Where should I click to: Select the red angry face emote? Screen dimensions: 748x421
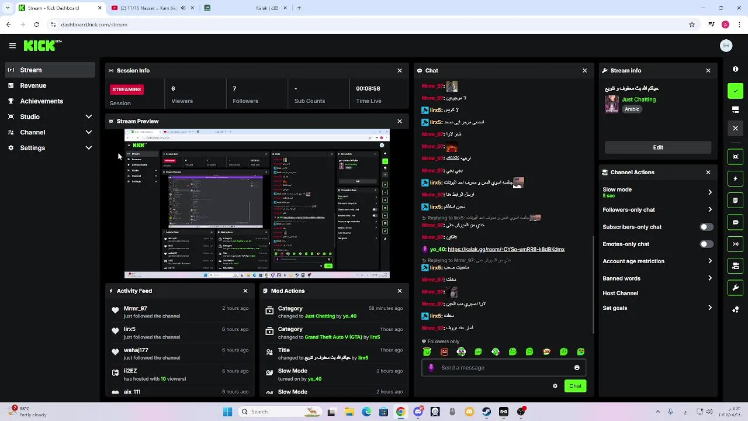[x=444, y=352]
